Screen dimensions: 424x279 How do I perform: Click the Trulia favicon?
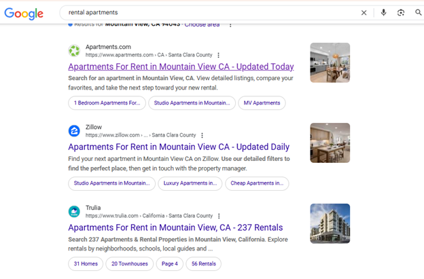tap(74, 212)
